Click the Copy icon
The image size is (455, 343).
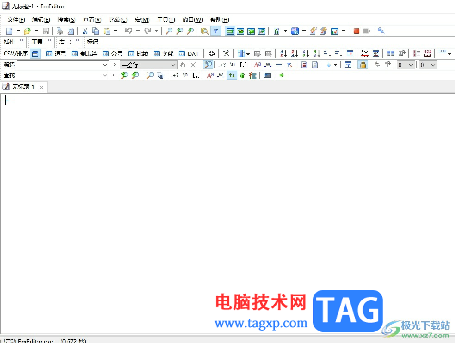tap(96, 31)
